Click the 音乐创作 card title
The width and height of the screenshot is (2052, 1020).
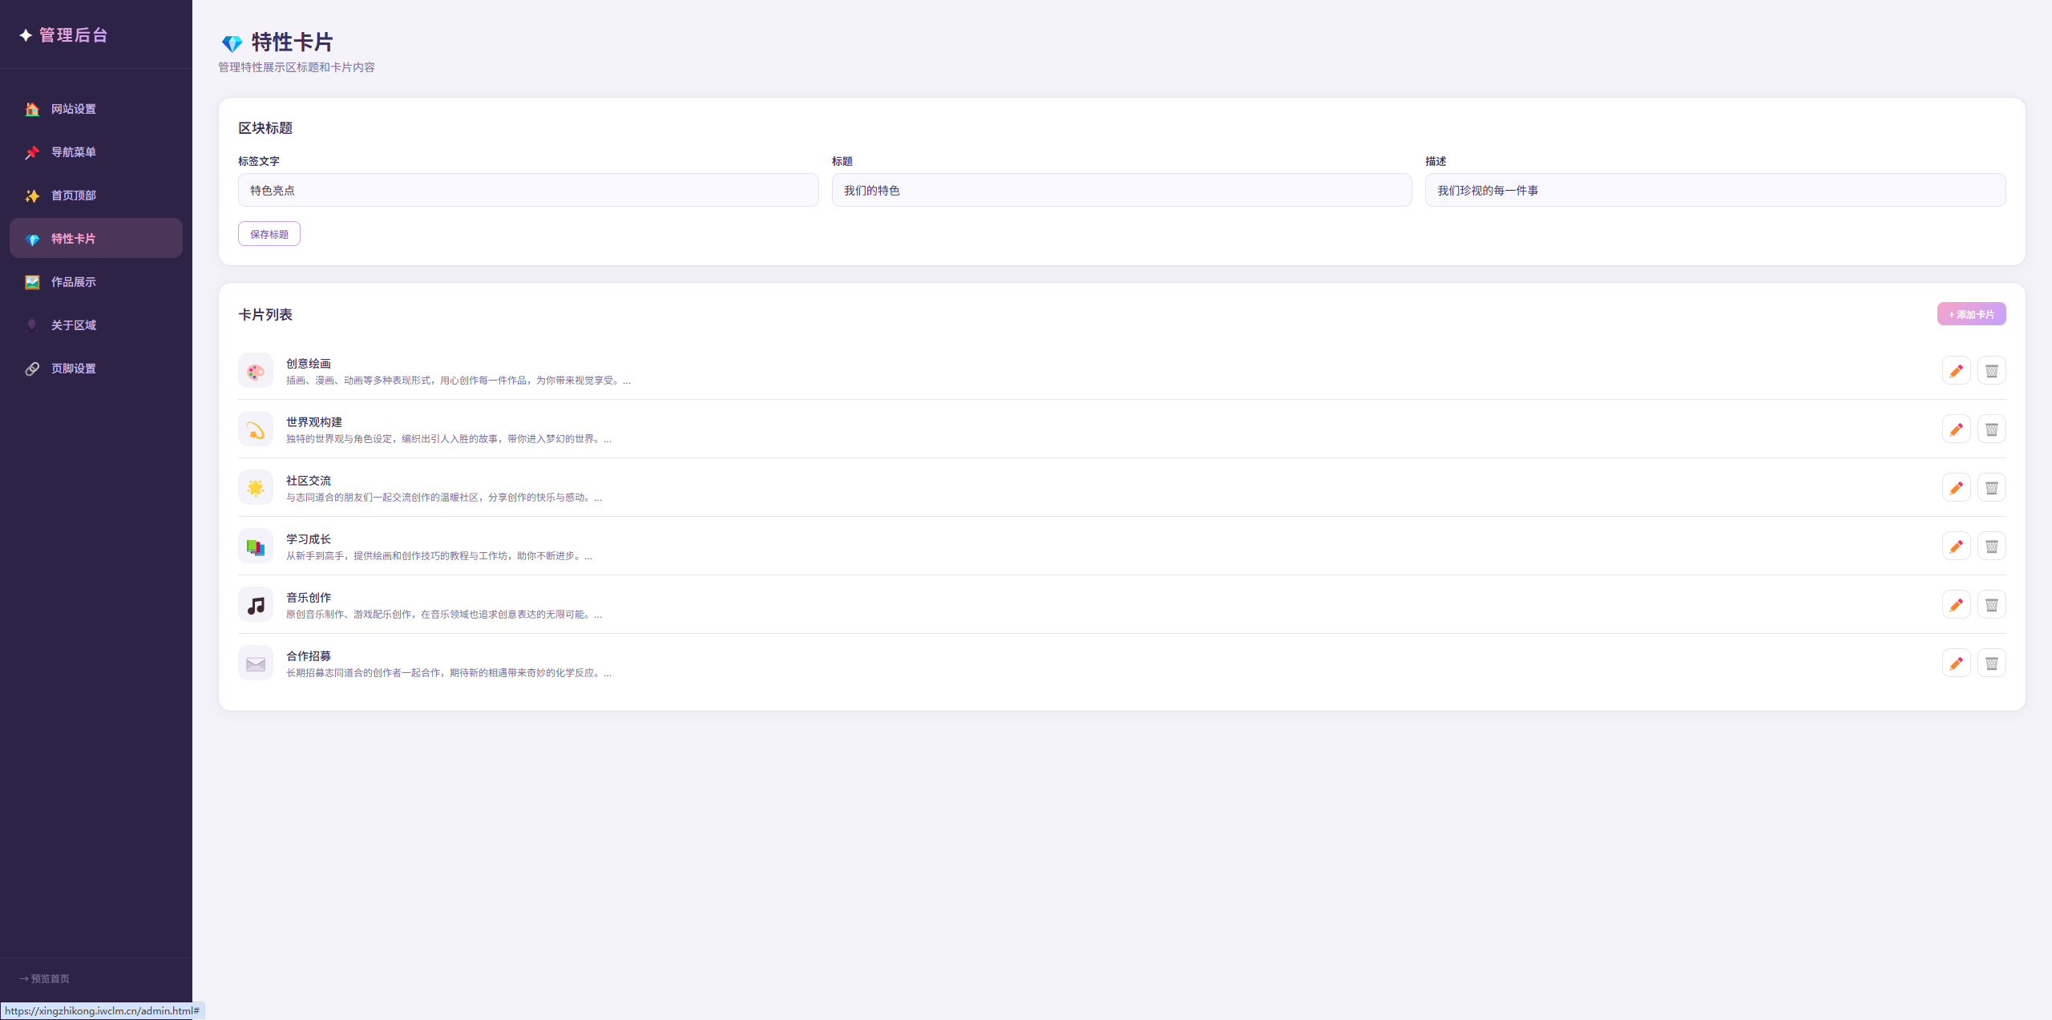[309, 598]
